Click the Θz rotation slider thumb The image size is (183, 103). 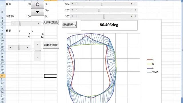point(104,16)
